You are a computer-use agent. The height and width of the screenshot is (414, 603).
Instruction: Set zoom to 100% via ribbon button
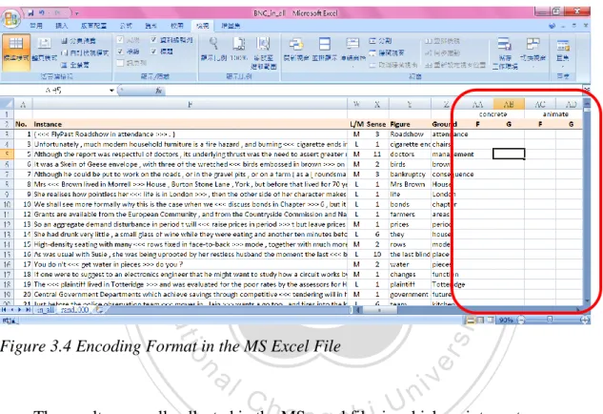[x=238, y=50]
